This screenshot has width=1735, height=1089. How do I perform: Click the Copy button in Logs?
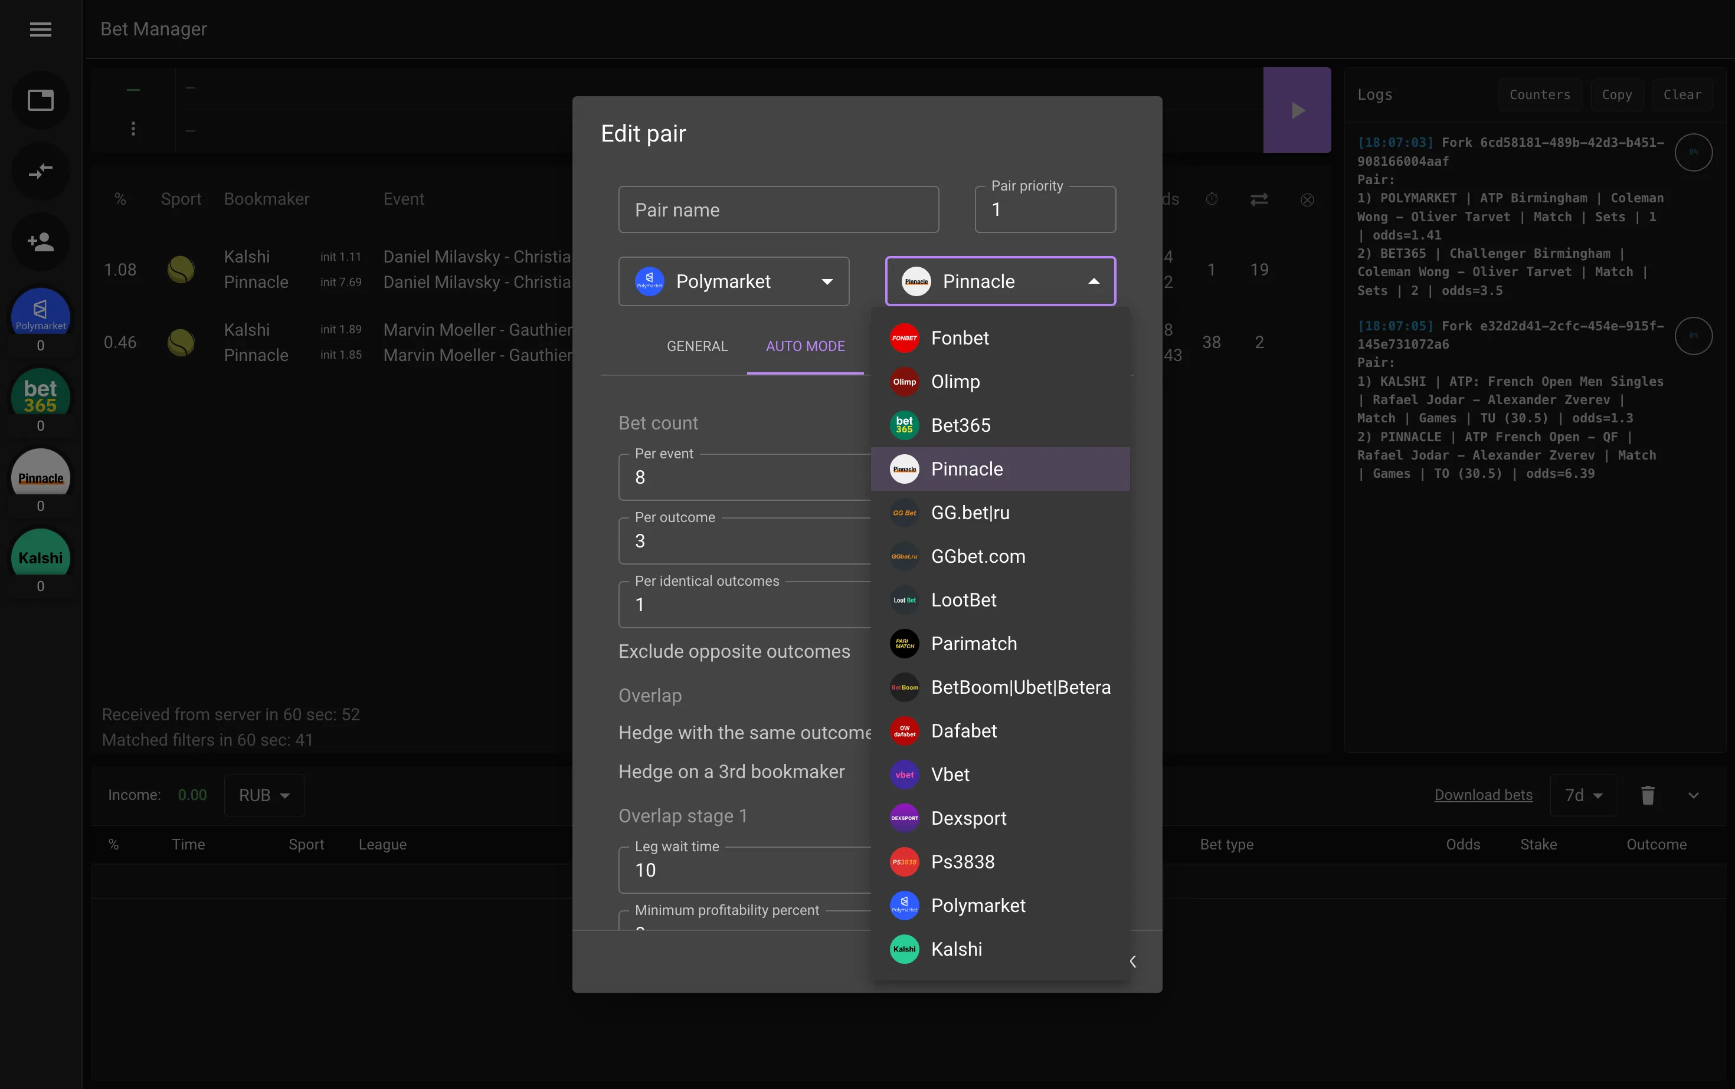(x=1617, y=94)
